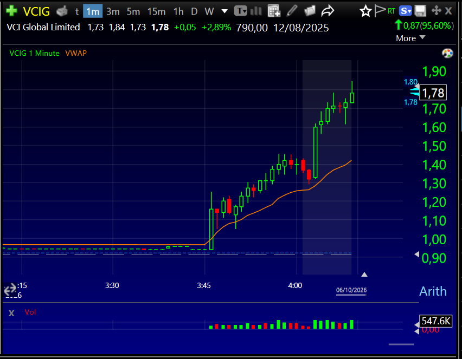The width and height of the screenshot is (462, 359).
Task: Remove the Vol pane with its x
Action: pos(11,313)
